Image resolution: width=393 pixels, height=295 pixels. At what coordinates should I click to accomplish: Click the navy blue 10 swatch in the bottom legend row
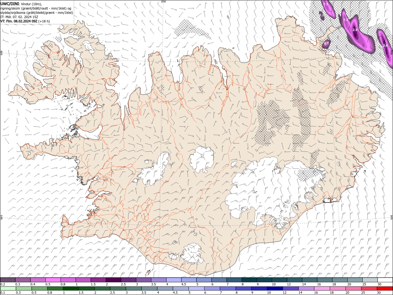click(274, 289)
